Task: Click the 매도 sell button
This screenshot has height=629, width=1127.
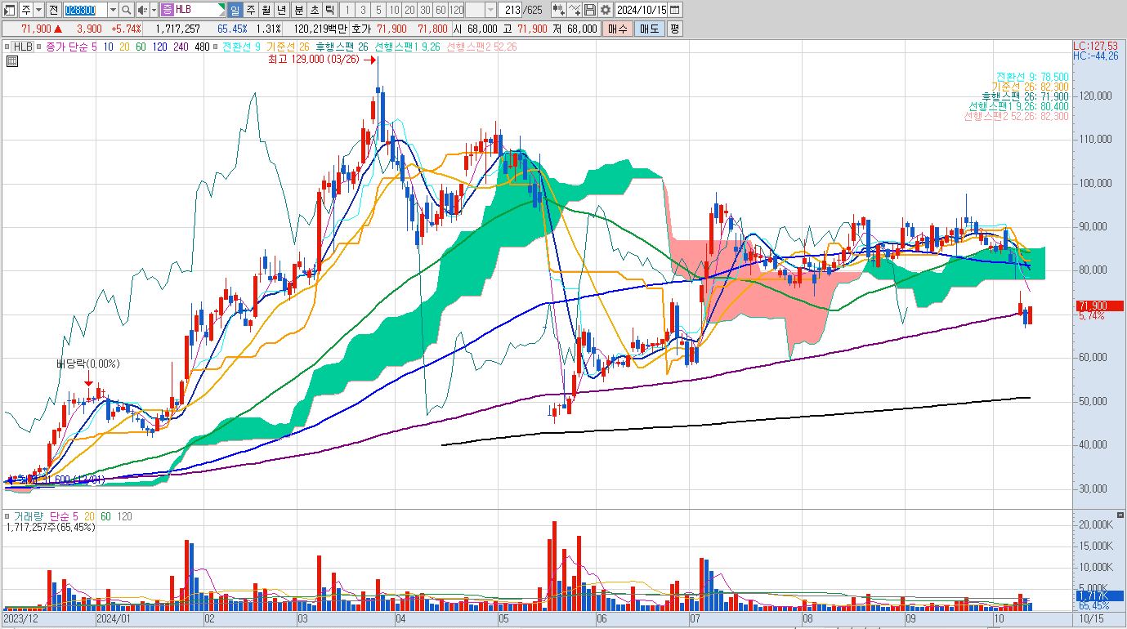Action: pyautogui.click(x=648, y=29)
